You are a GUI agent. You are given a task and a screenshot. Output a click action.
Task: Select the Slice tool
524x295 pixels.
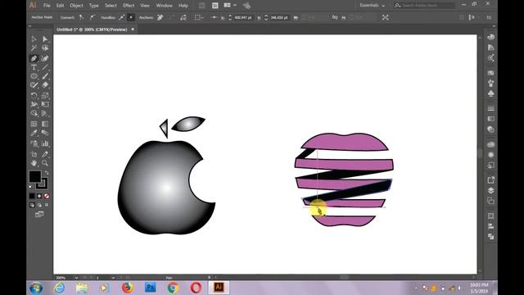click(x=45, y=154)
